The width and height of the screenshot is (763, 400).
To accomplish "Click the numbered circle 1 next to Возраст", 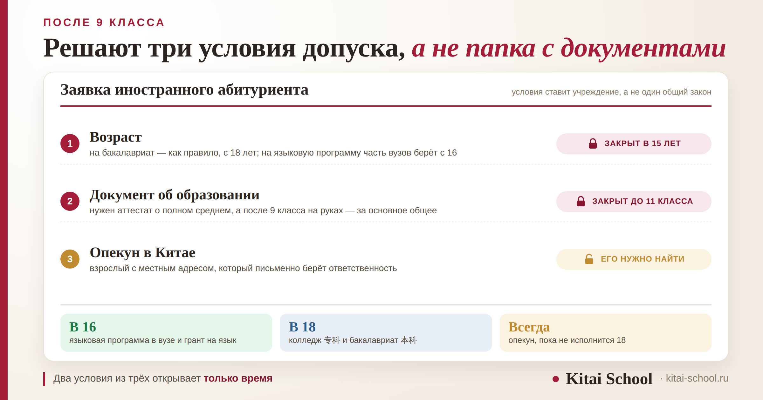I will tap(70, 143).
